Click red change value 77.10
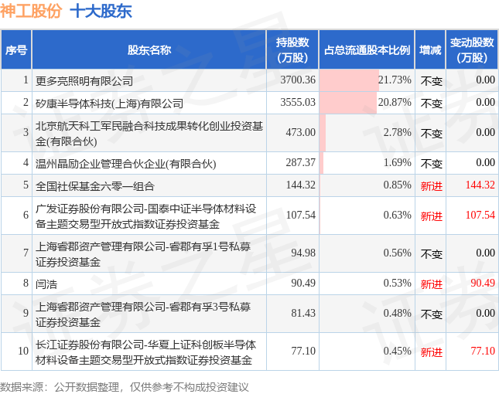Screen dimensions: 499x394 coord(483,351)
